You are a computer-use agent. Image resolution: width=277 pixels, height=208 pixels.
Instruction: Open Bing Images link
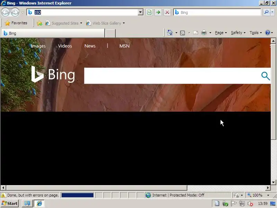tap(38, 46)
